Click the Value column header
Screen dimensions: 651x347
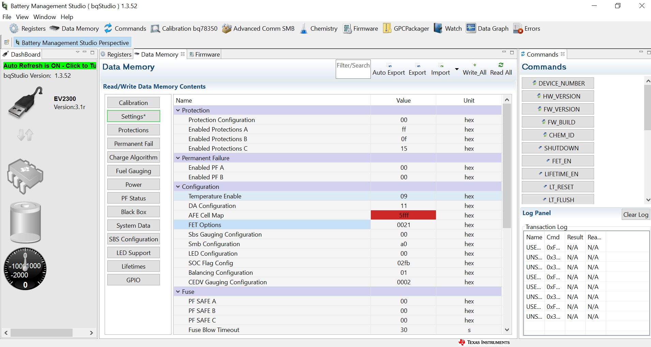click(404, 100)
